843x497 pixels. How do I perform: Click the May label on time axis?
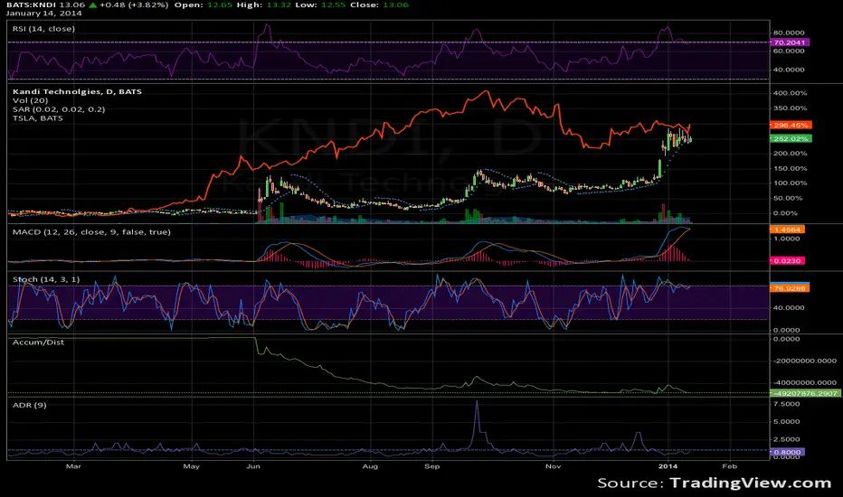tap(191, 466)
